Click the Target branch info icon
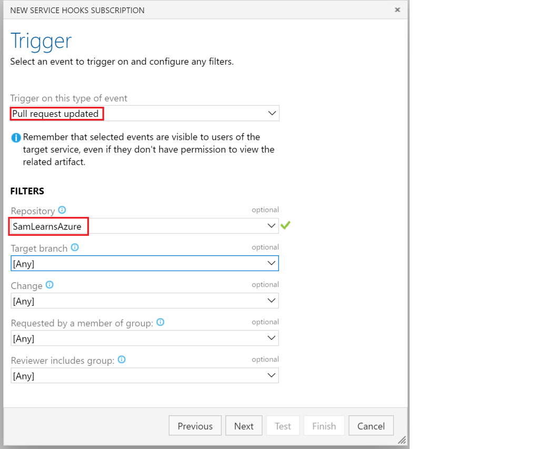 point(75,247)
